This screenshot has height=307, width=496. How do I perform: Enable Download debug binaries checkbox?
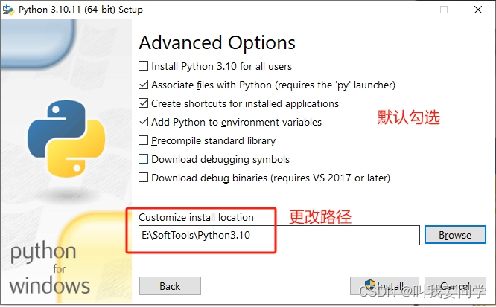pos(143,178)
